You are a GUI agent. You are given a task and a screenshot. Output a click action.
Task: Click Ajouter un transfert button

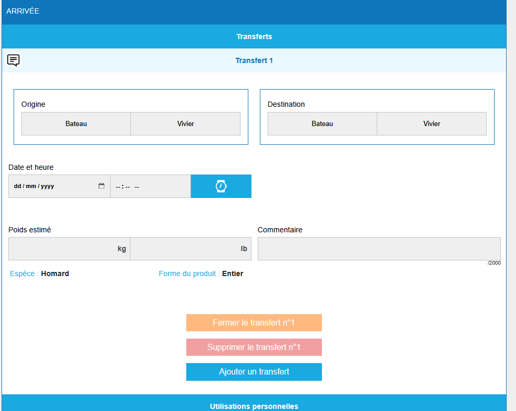tap(254, 372)
